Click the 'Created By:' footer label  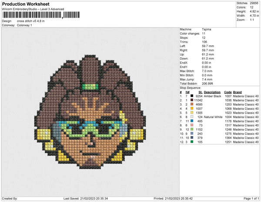click(x=10, y=199)
